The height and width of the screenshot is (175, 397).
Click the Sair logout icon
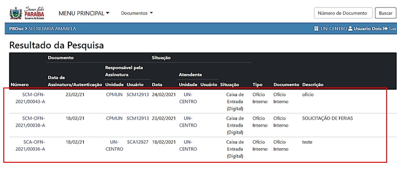pyautogui.click(x=385, y=29)
